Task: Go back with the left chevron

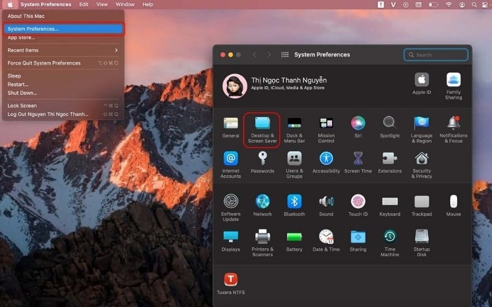Action: [255, 55]
